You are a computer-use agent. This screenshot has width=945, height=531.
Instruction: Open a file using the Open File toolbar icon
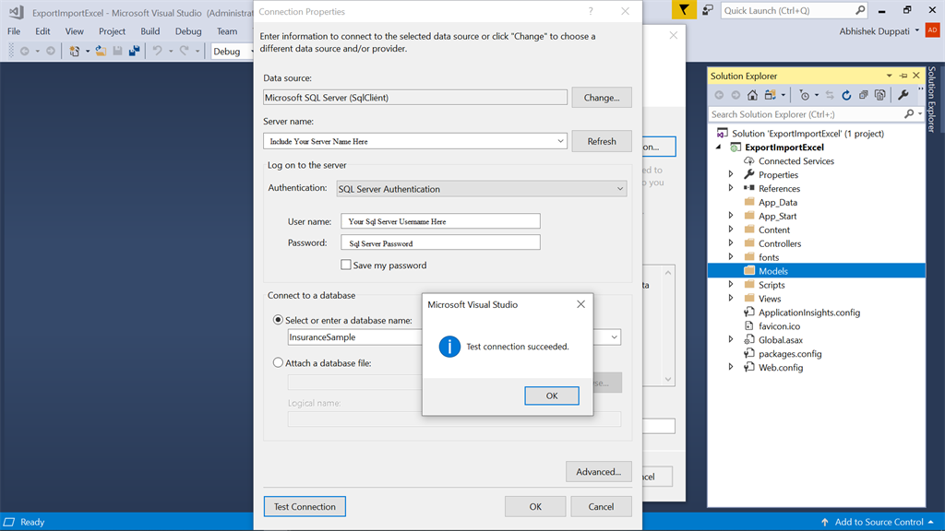point(100,51)
